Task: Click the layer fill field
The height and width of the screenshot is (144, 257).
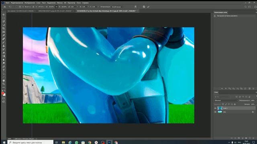Action: pyautogui.click(x=253, y=104)
